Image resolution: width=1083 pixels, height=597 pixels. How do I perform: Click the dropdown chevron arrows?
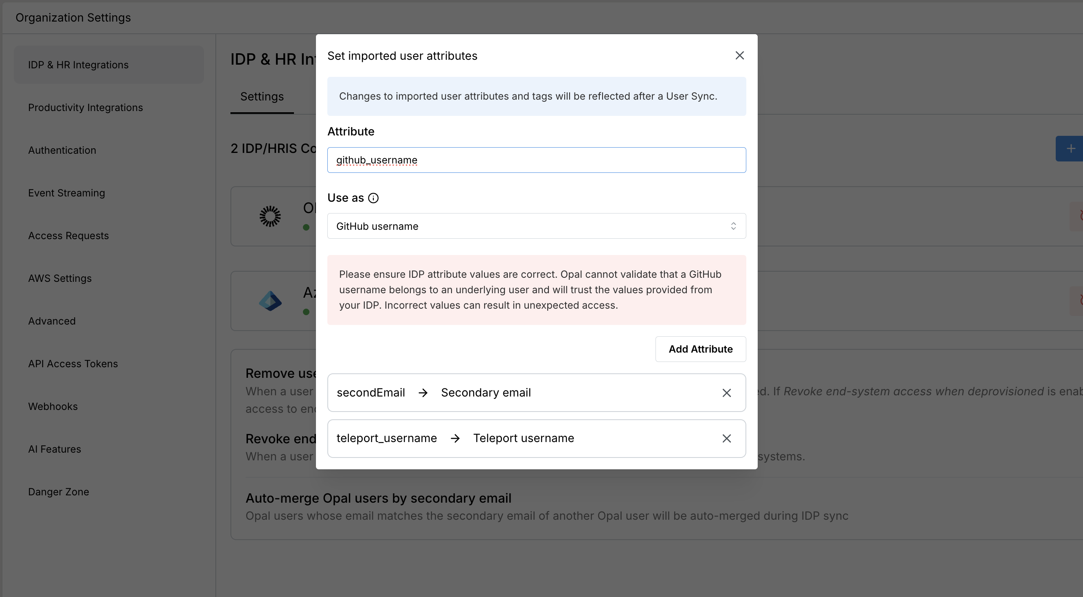tap(733, 226)
